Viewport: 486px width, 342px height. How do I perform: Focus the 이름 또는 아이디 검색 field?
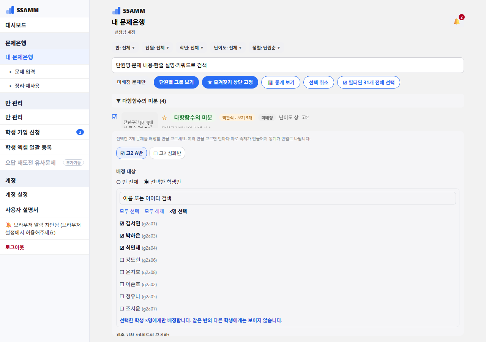tap(288, 198)
